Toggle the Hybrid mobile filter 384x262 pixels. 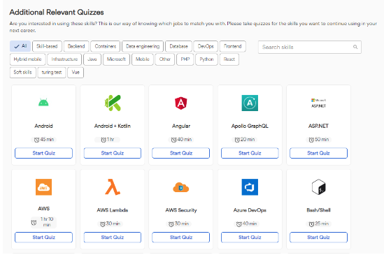(x=27, y=59)
